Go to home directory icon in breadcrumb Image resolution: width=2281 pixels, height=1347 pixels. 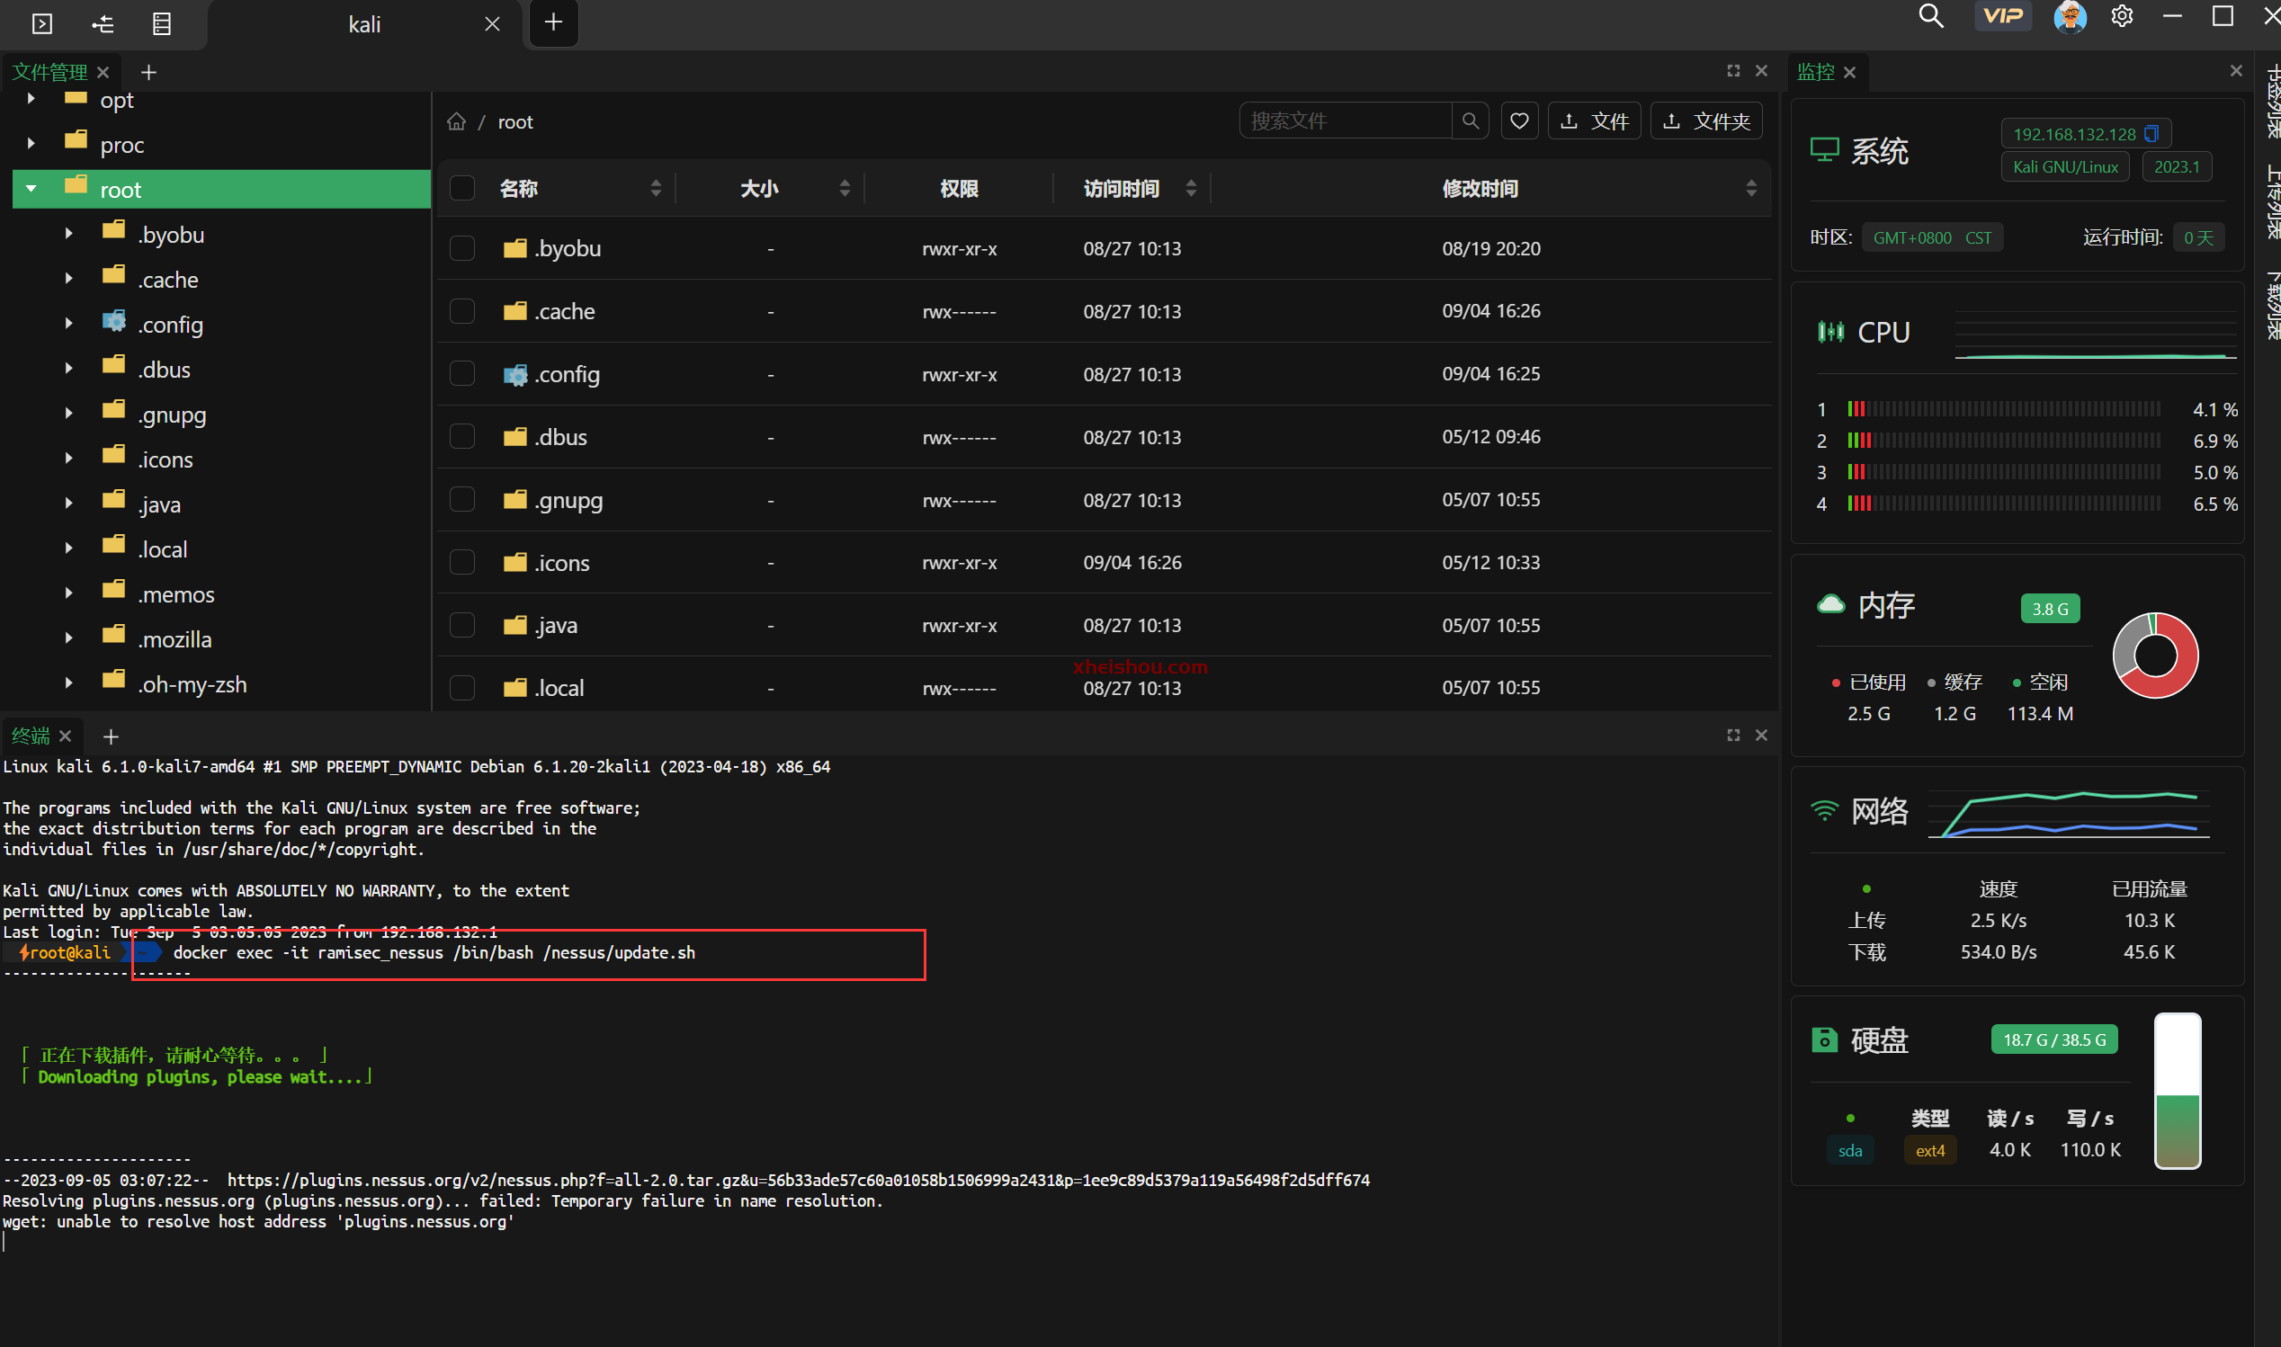pyautogui.click(x=456, y=121)
